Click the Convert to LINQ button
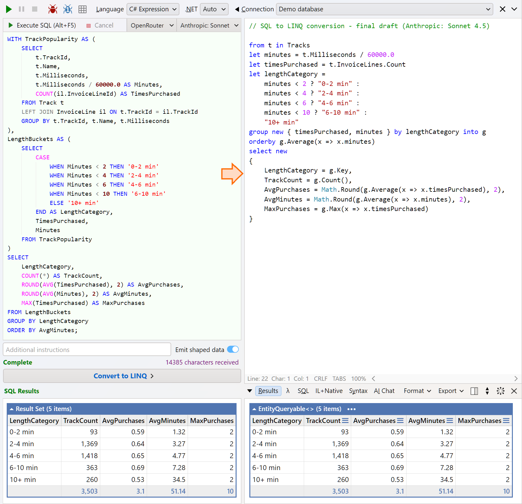The image size is (522, 504). [122, 376]
